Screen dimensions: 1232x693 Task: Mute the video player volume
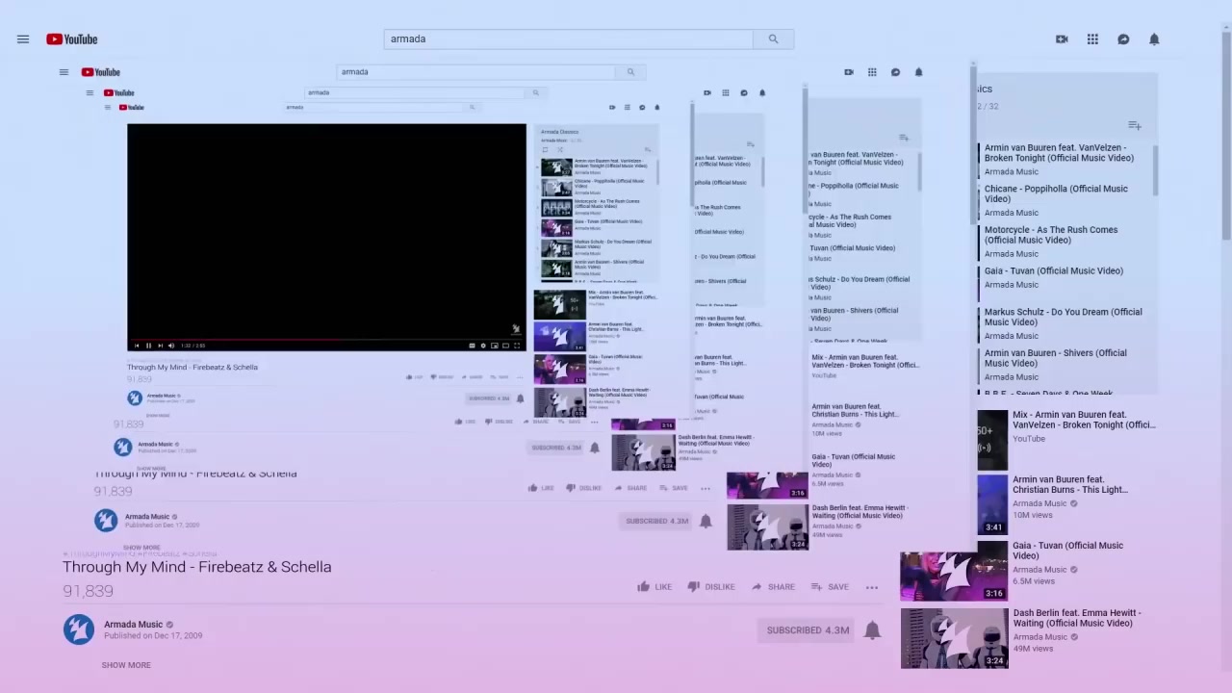tap(171, 346)
